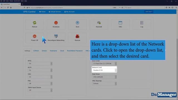The image size is (178, 100).
Task: Open the Network Card dropdown
Action: [104, 70]
